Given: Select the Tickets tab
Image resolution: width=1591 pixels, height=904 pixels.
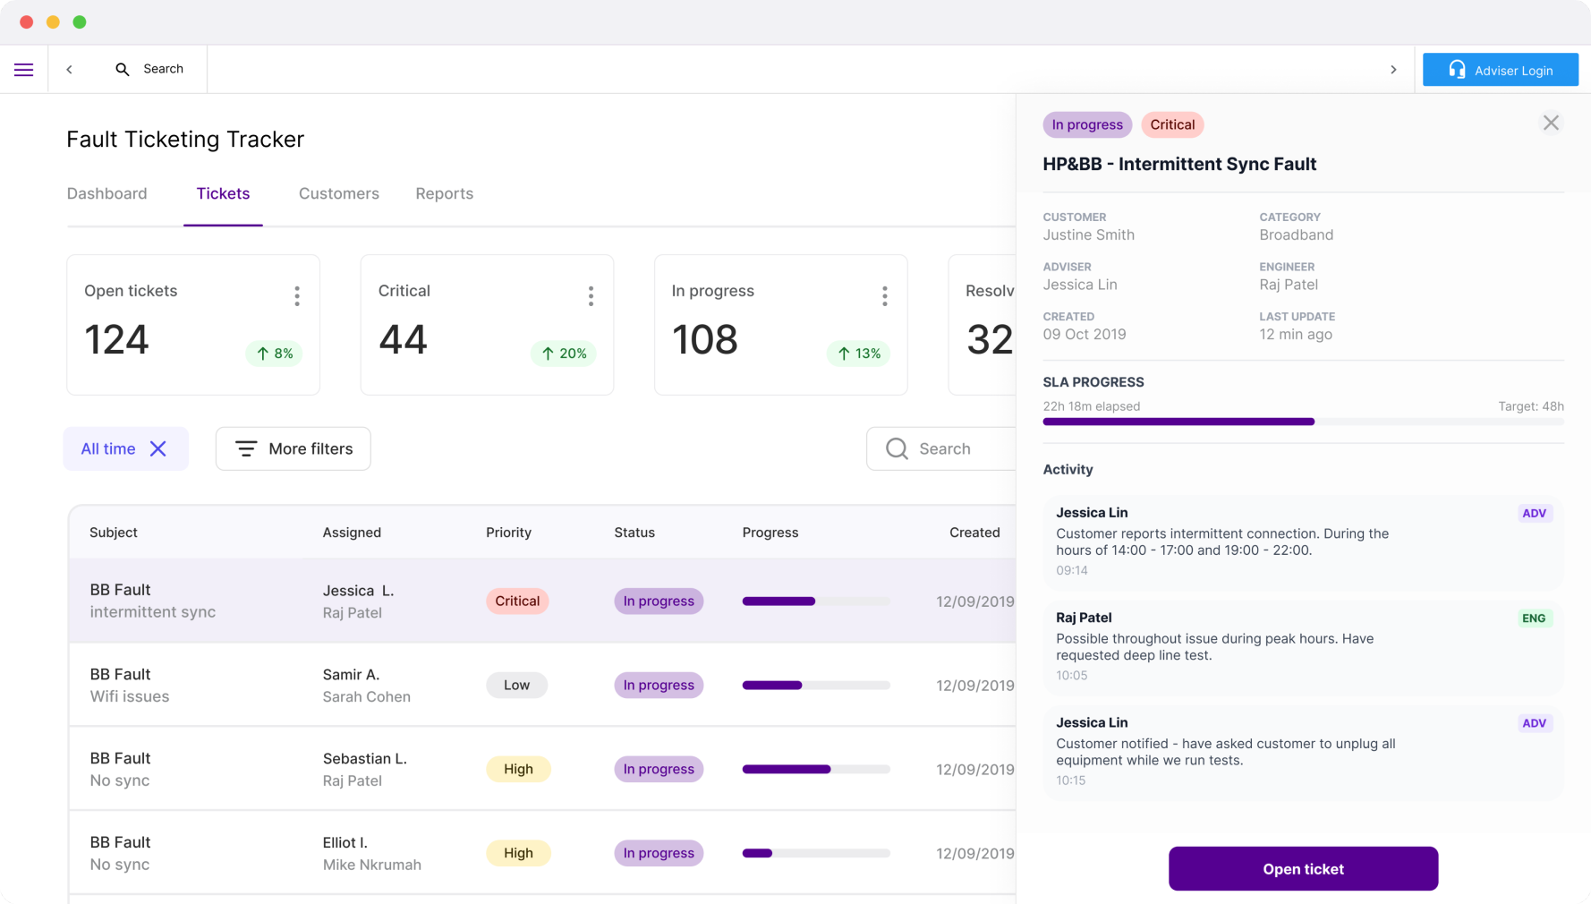Looking at the screenshot, I should 223,193.
